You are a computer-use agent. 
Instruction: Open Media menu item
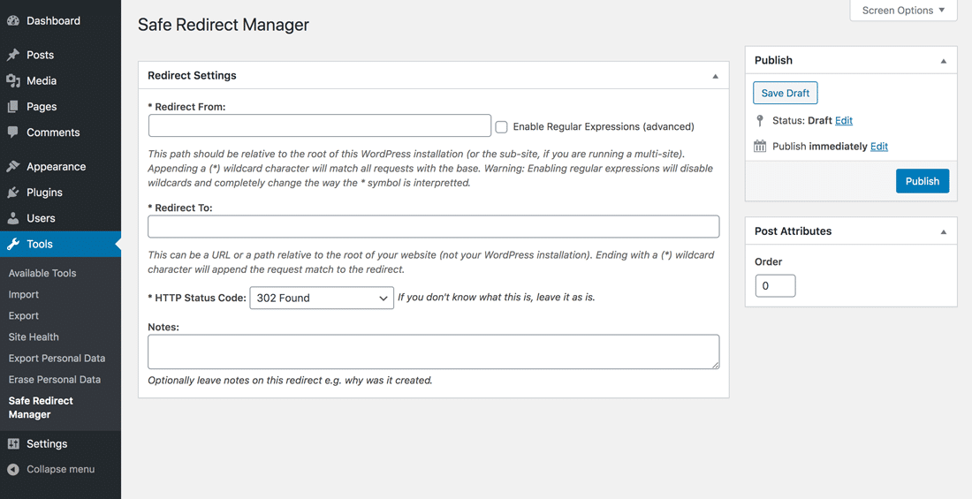pos(60,81)
